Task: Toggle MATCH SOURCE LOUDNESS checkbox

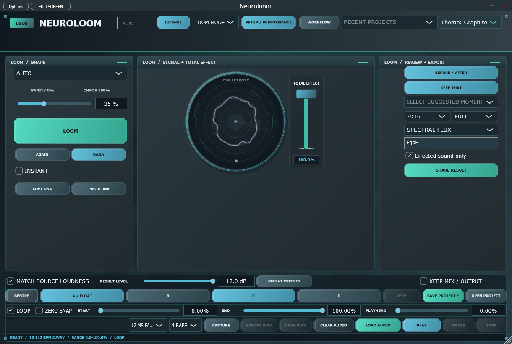Action: tap(11, 281)
